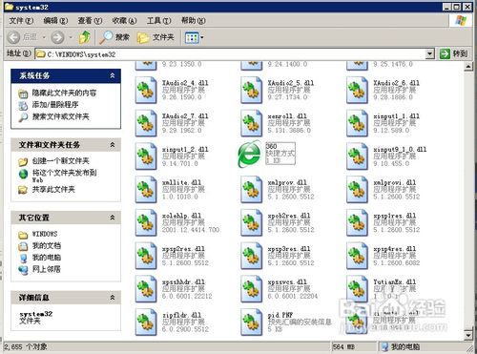This screenshot has width=477, height=354.
Task: Open My Documents (我的文档) link
Action: click(47, 245)
